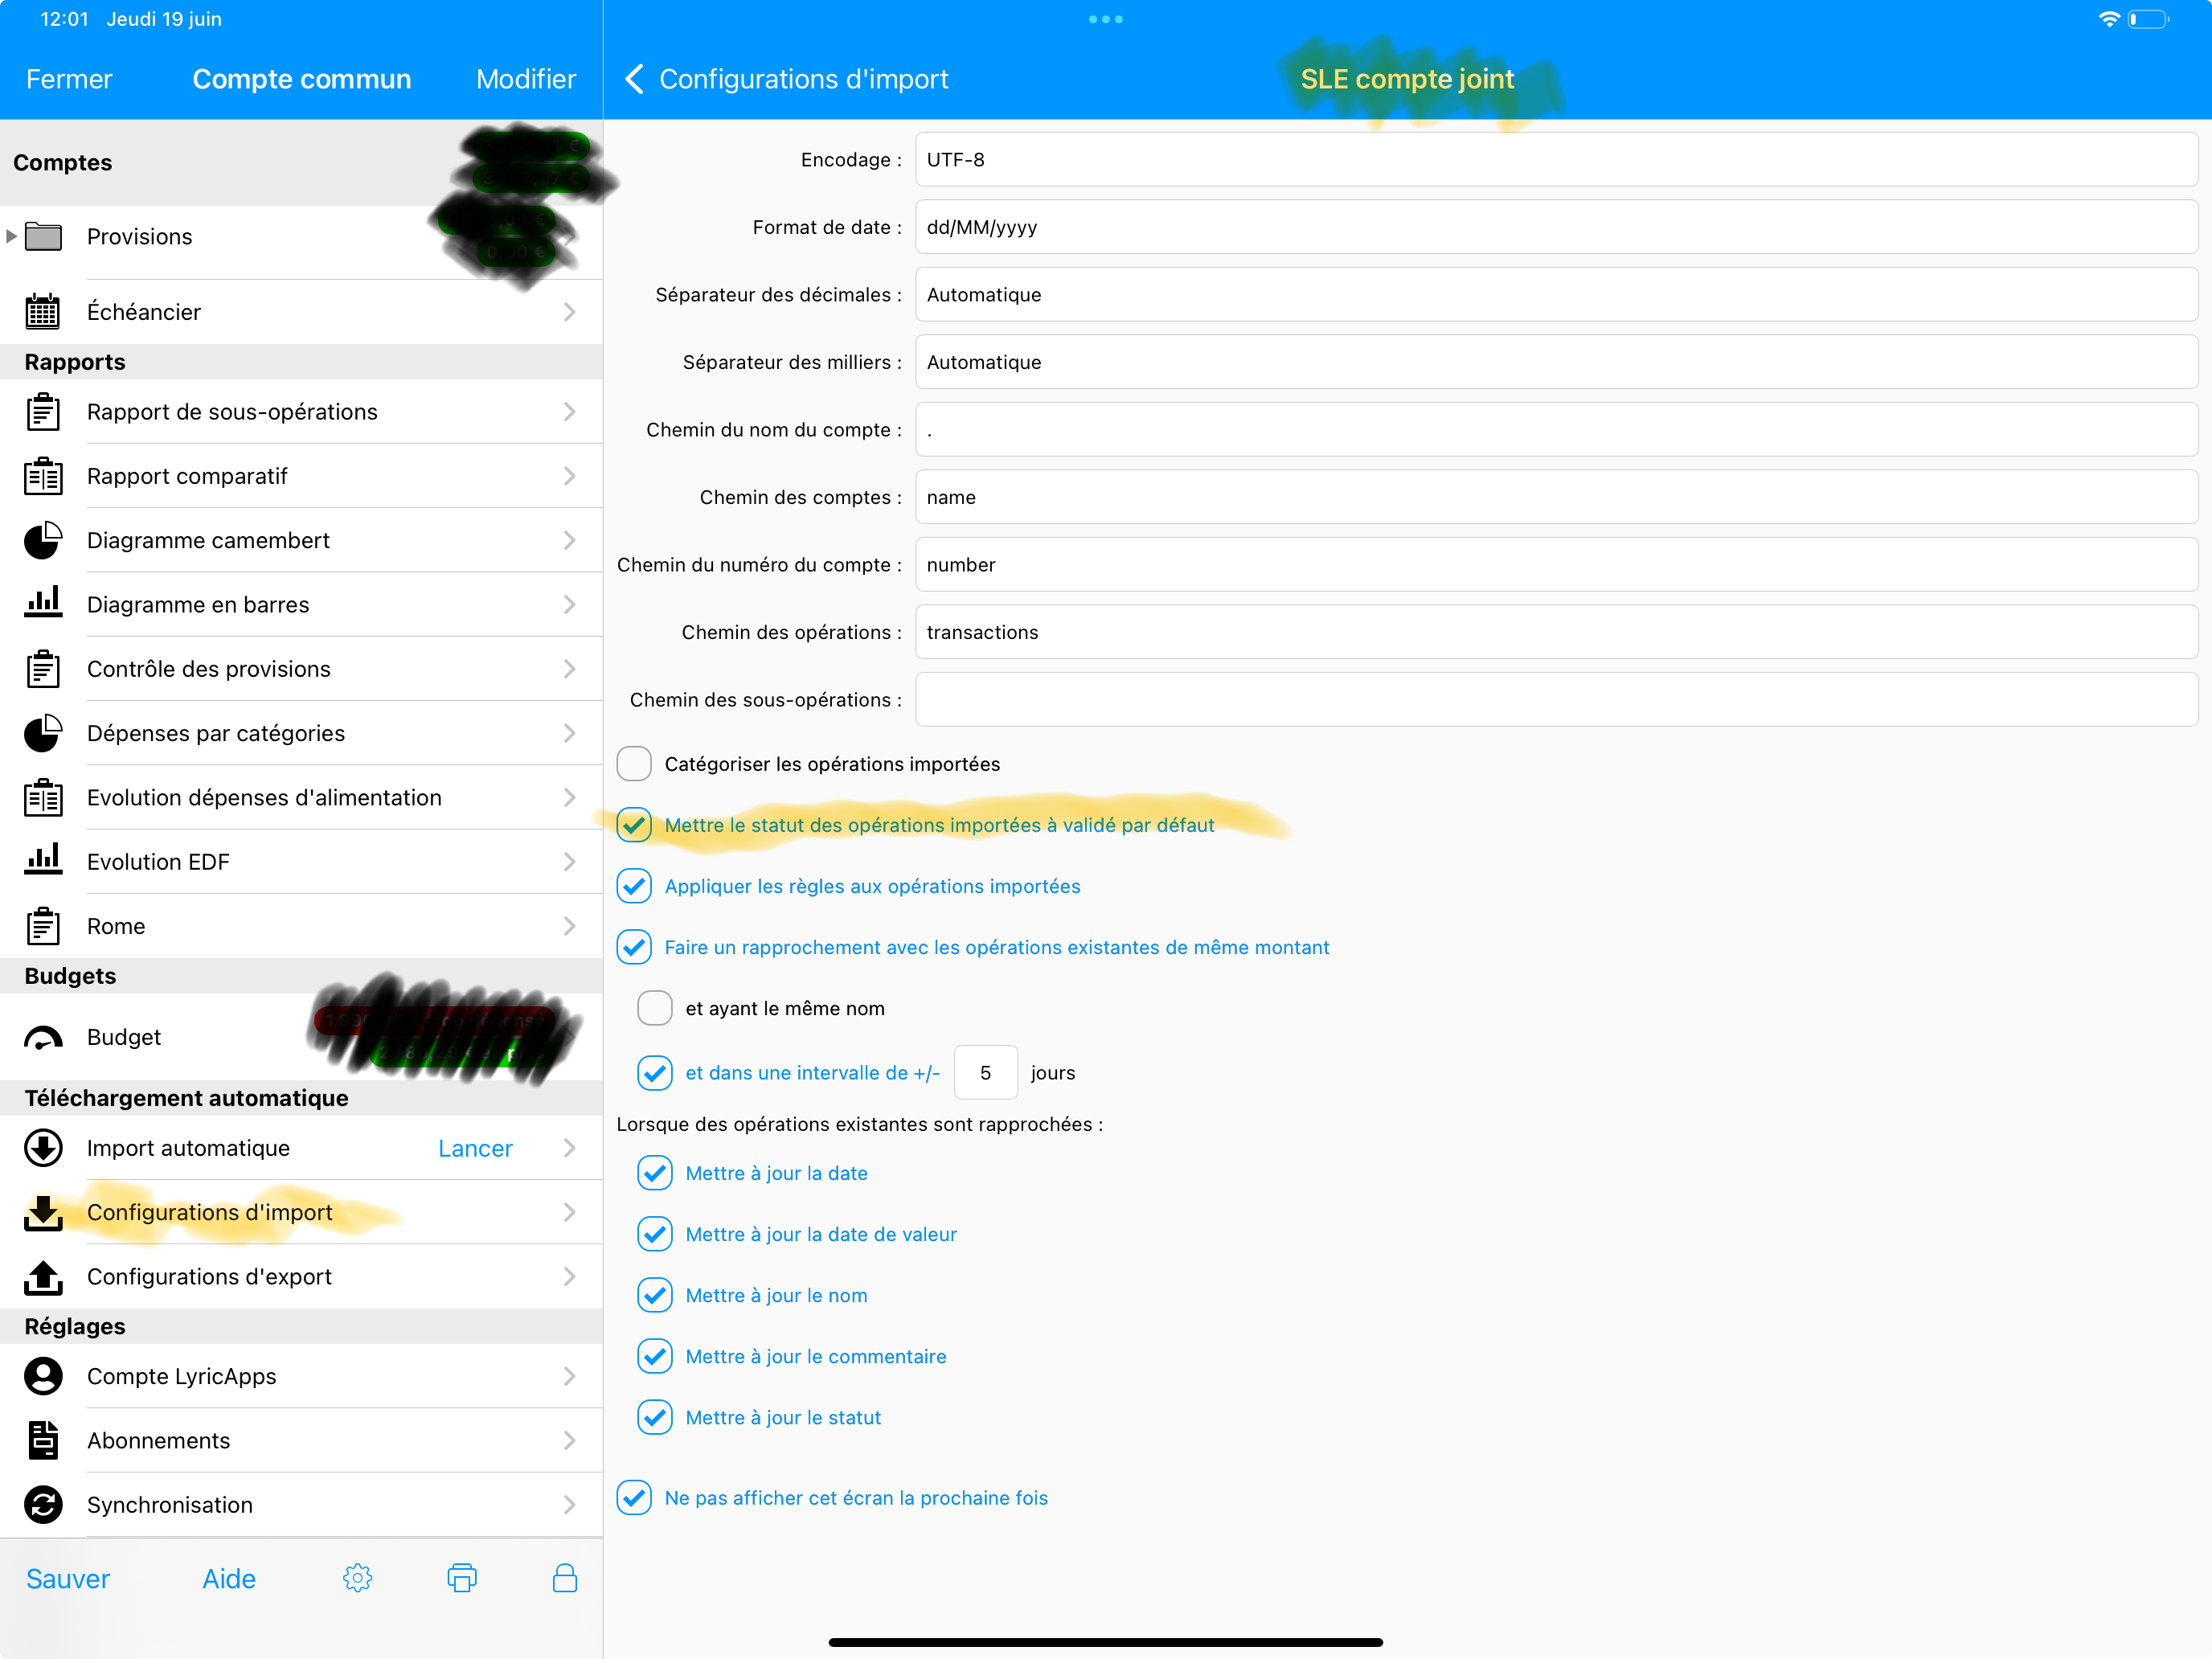
Task: Click the Dépenses par catégories pie icon
Action: [x=43, y=733]
